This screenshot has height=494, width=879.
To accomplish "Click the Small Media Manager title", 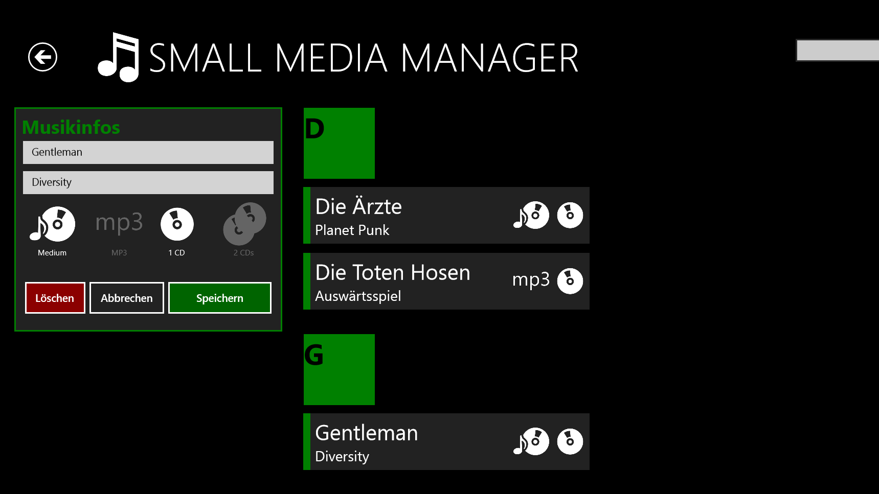I will point(364,58).
